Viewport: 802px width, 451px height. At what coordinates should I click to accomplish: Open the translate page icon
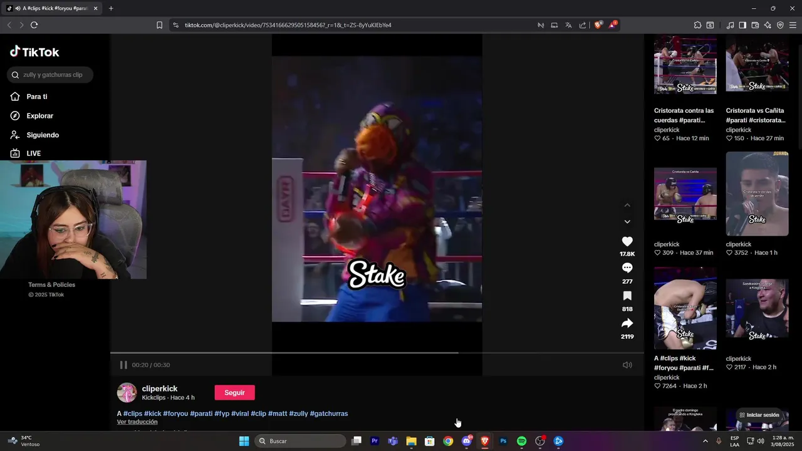pyautogui.click(x=568, y=25)
